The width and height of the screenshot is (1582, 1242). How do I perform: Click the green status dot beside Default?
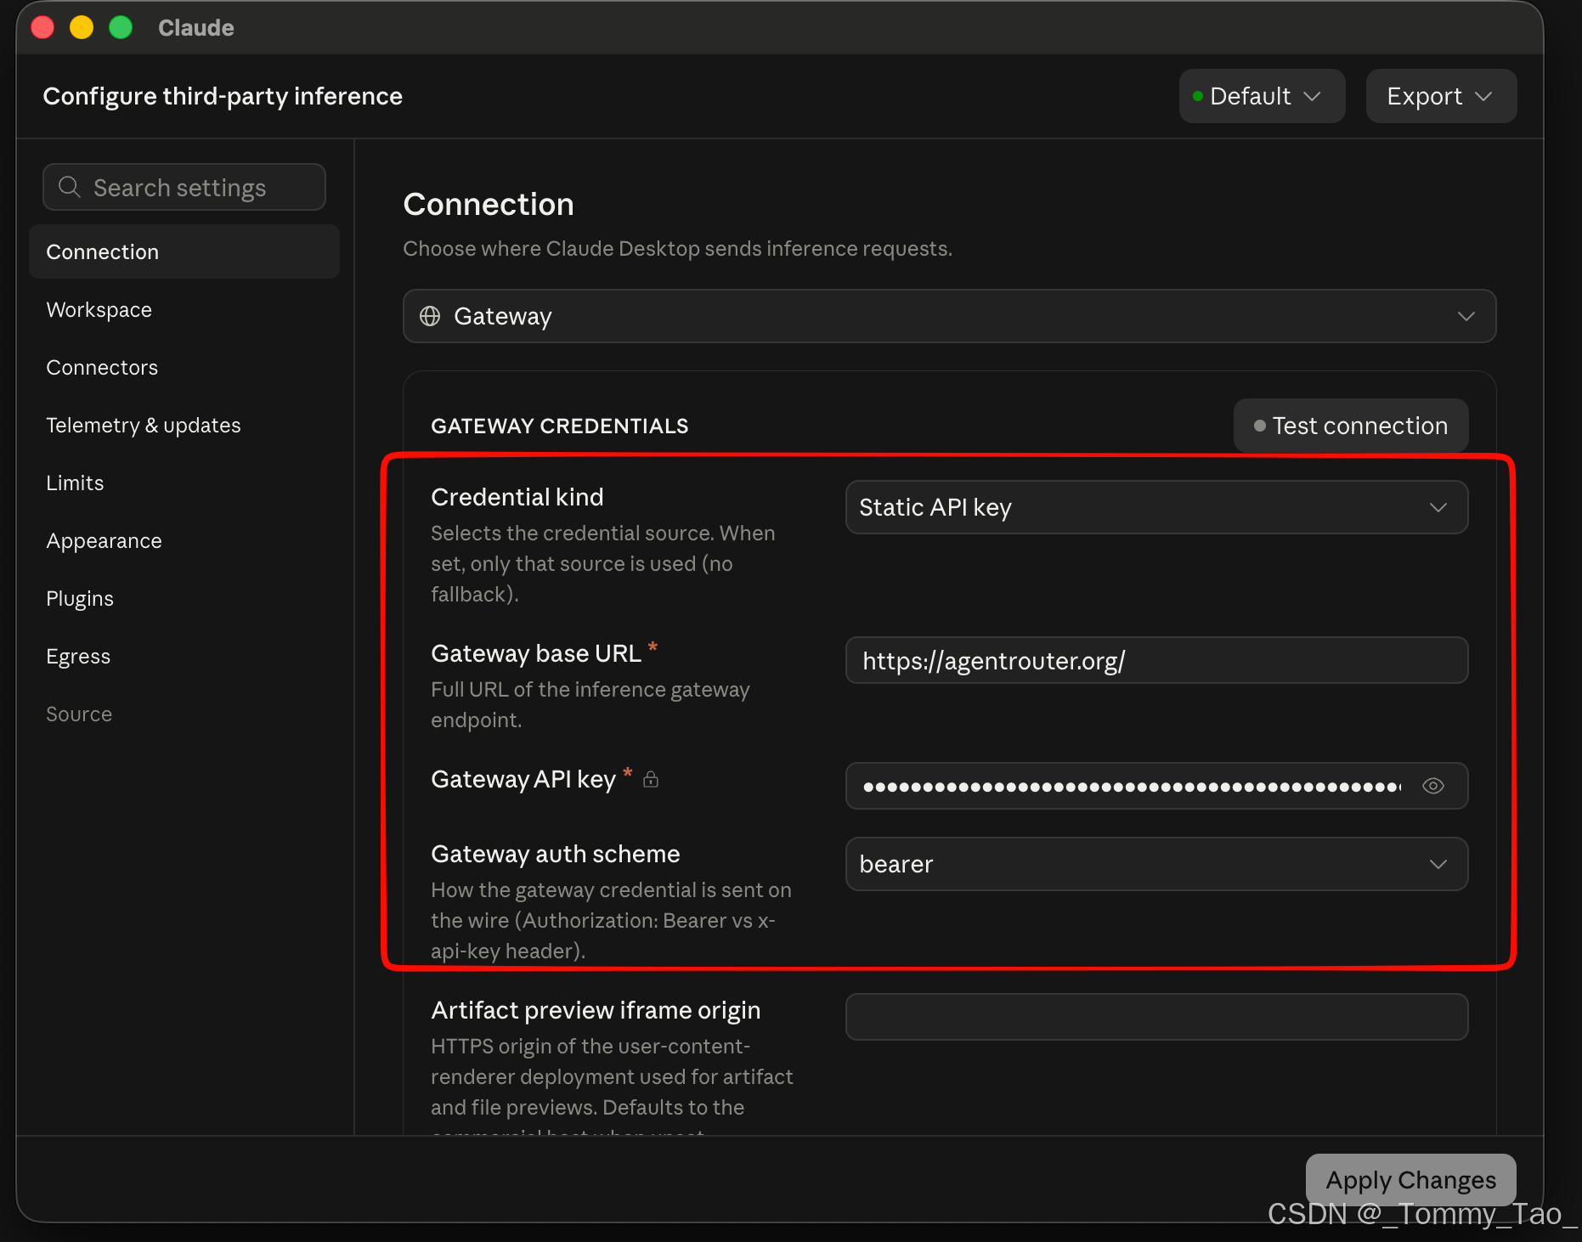1198,96
